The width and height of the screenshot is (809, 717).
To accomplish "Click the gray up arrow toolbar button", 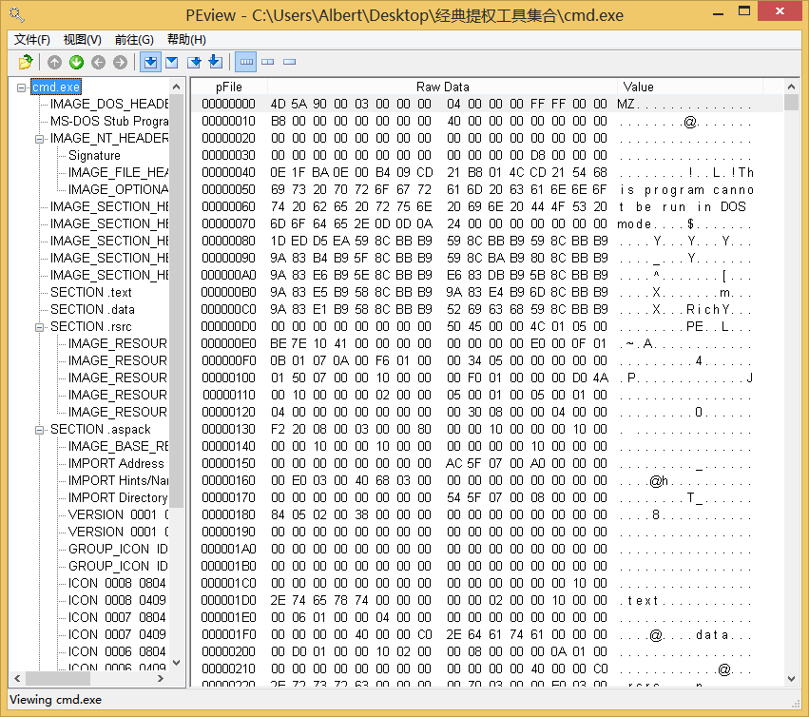I will pyautogui.click(x=54, y=62).
